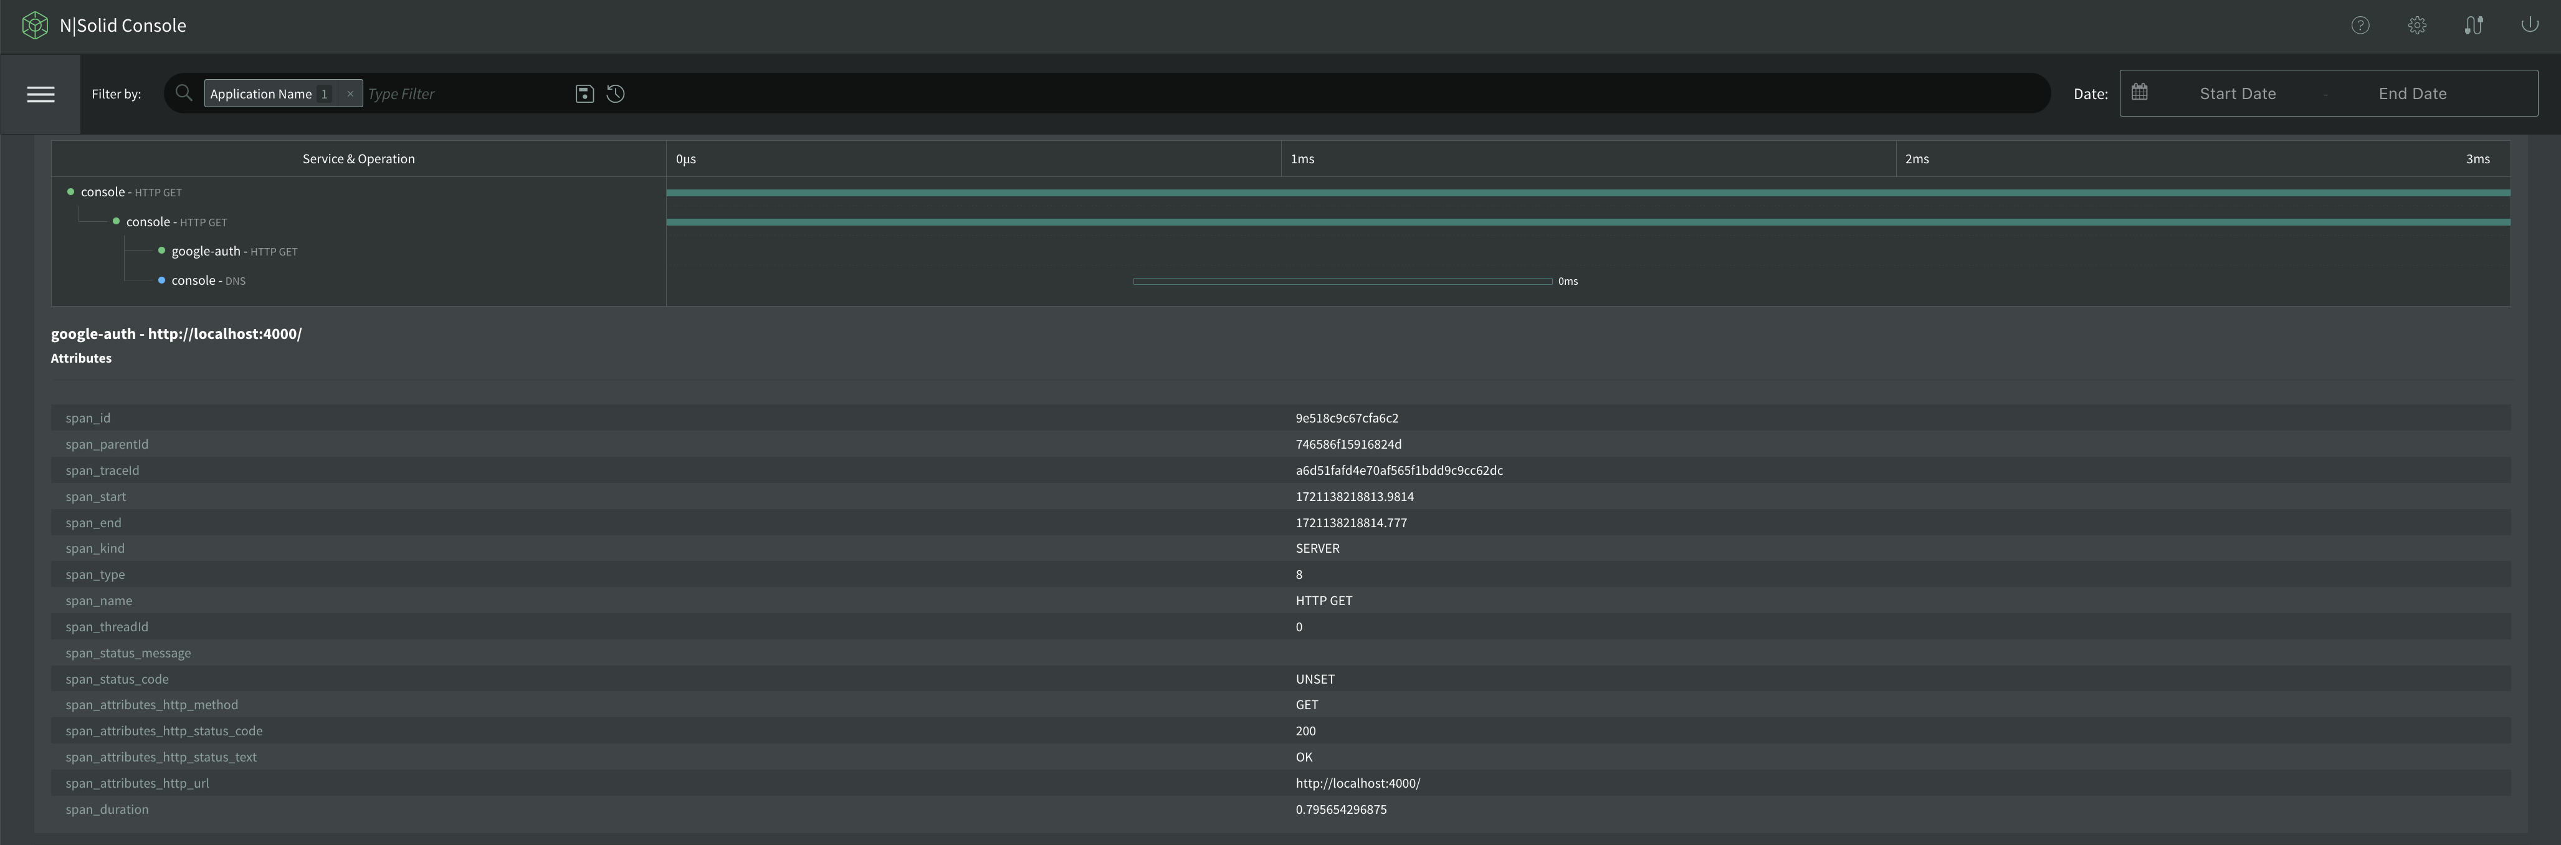Click the span_start value 1721138218813.9814
Screen dimensions: 2561x845
click(1354, 496)
